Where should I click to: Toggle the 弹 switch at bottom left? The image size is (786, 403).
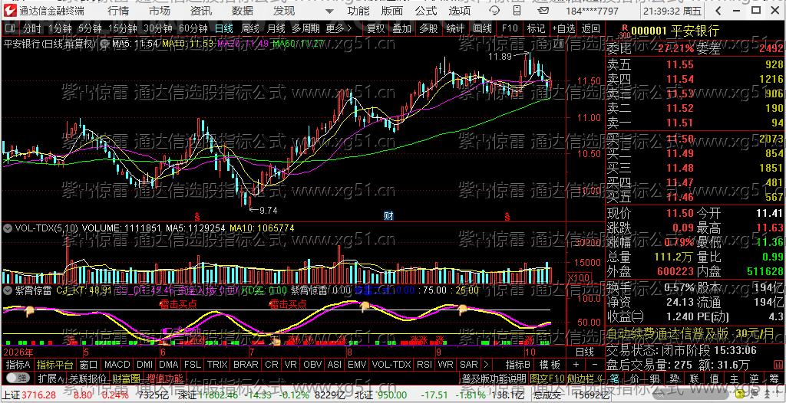click(17, 377)
